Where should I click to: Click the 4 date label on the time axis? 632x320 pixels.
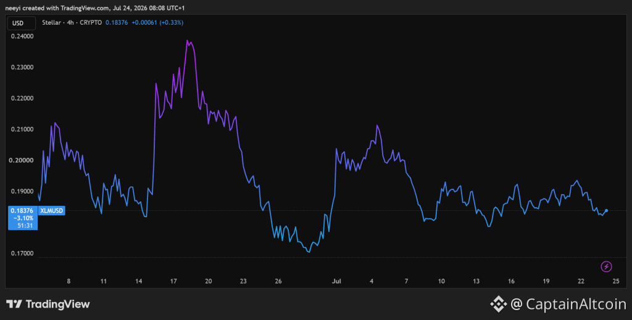point(372,281)
